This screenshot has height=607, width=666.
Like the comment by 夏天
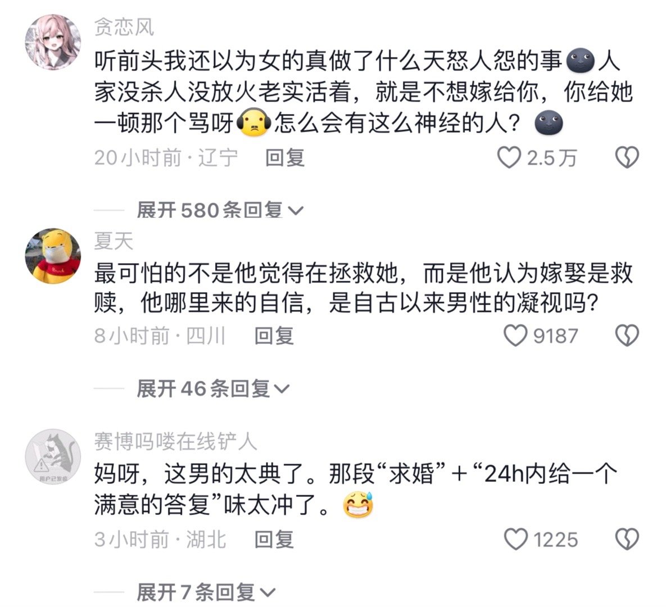515,336
